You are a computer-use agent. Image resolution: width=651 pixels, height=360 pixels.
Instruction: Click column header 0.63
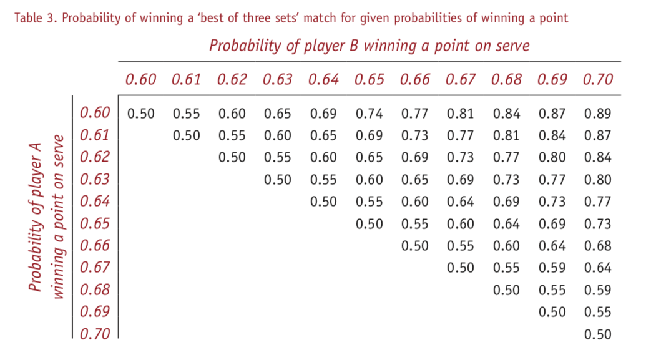coord(278,79)
